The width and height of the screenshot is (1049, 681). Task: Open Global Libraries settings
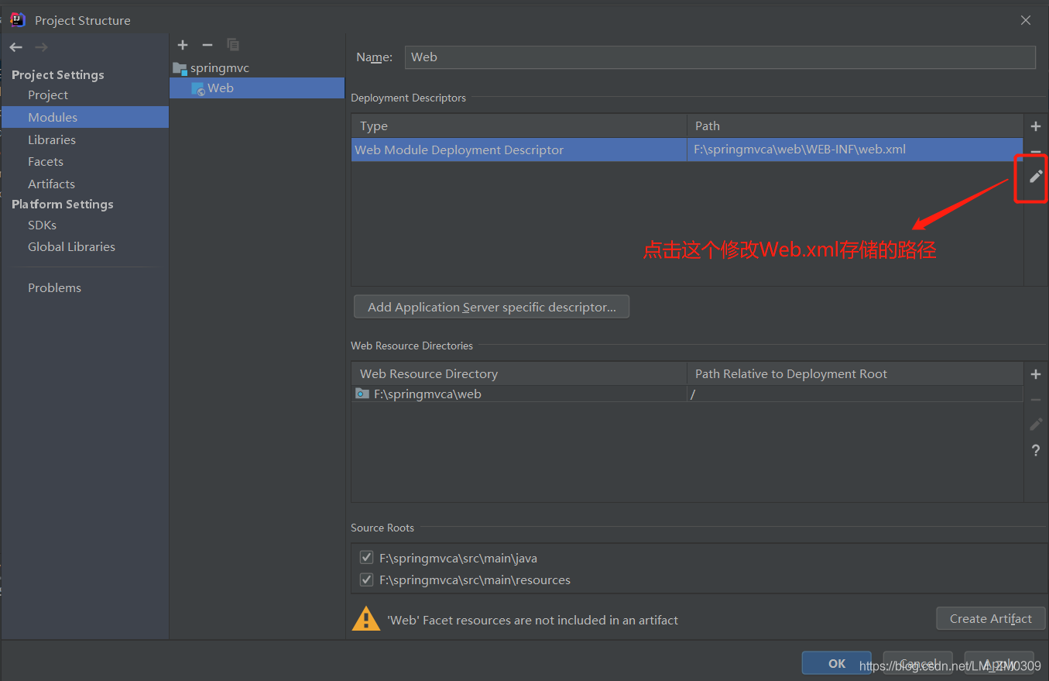71,246
